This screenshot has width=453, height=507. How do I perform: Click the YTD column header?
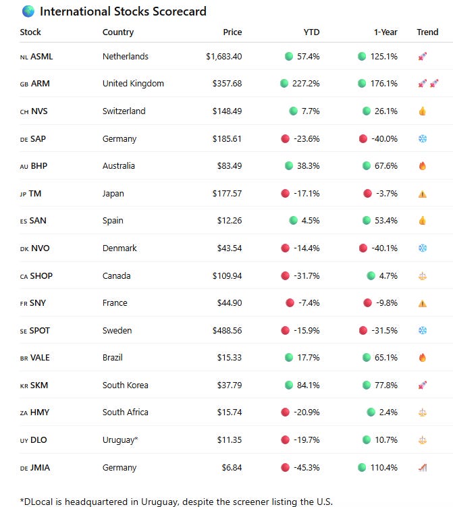pos(311,32)
